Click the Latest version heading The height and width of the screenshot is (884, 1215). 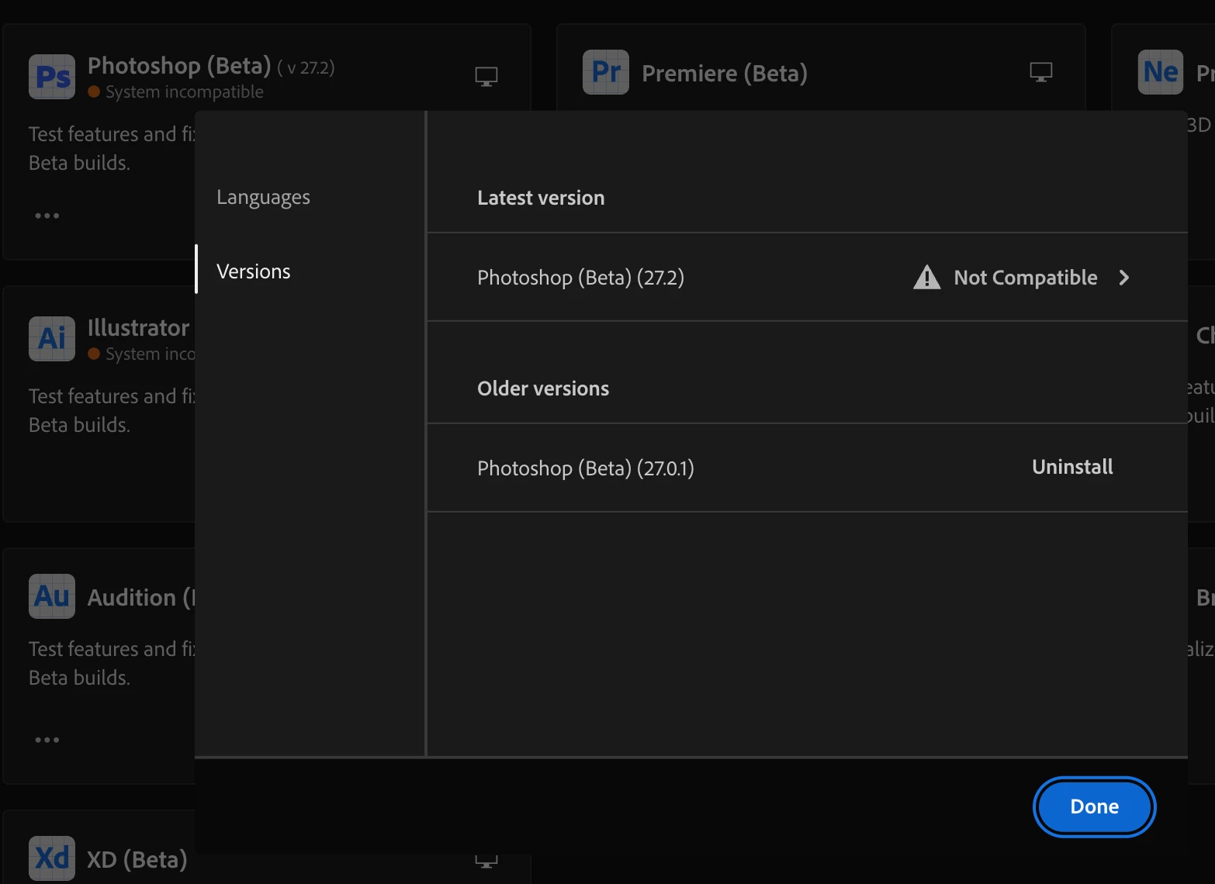click(x=541, y=198)
